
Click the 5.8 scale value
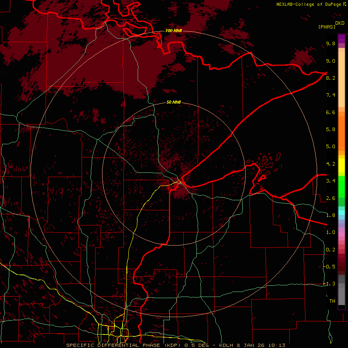click(331, 130)
